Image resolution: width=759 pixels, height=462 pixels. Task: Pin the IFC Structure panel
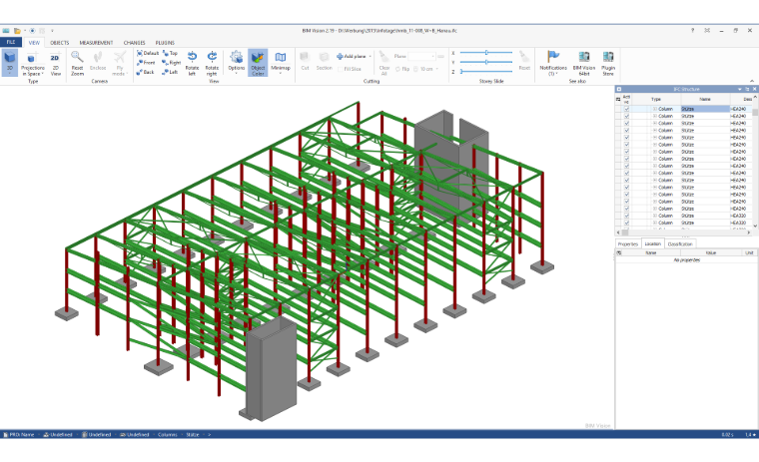[747, 89]
